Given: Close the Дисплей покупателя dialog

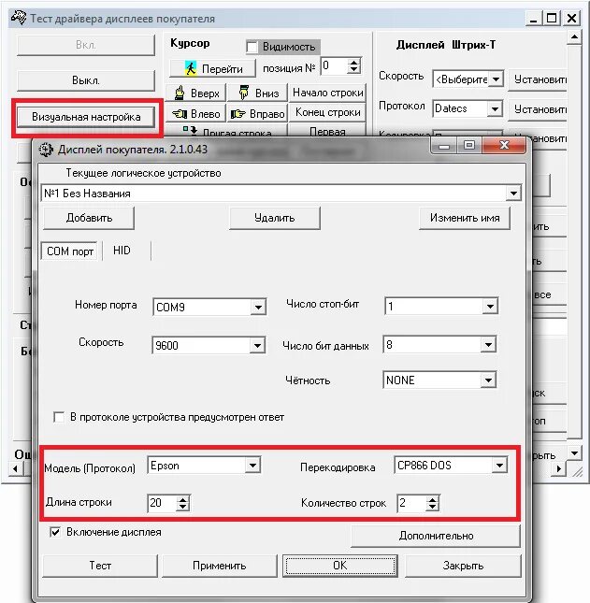Looking at the screenshot, I should [x=504, y=145].
